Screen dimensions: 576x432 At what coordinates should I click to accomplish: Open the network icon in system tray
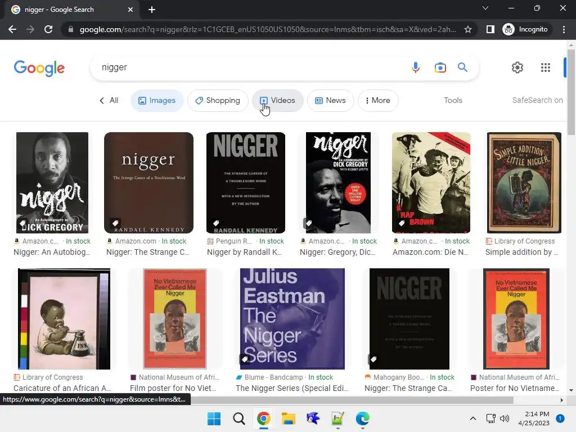(490, 418)
